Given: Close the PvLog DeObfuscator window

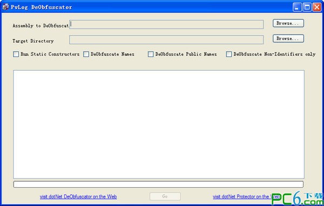Looking at the screenshot, I should point(317,7).
